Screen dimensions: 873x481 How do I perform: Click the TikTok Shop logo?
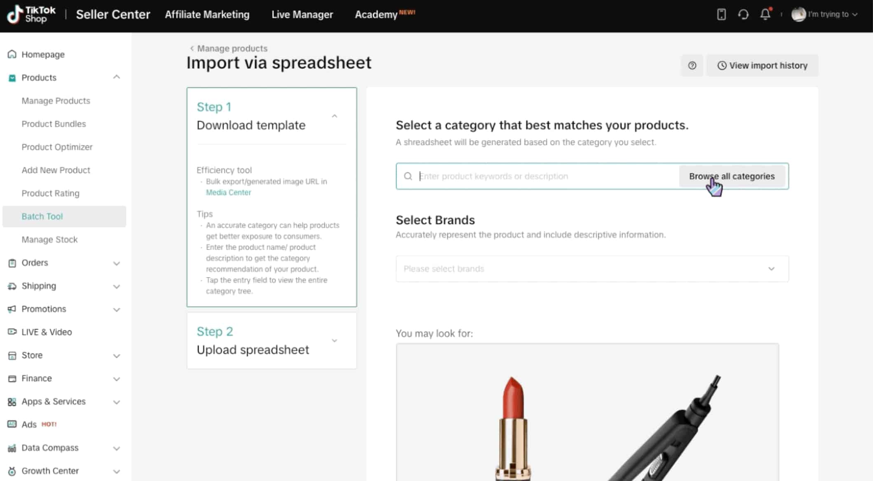31,14
